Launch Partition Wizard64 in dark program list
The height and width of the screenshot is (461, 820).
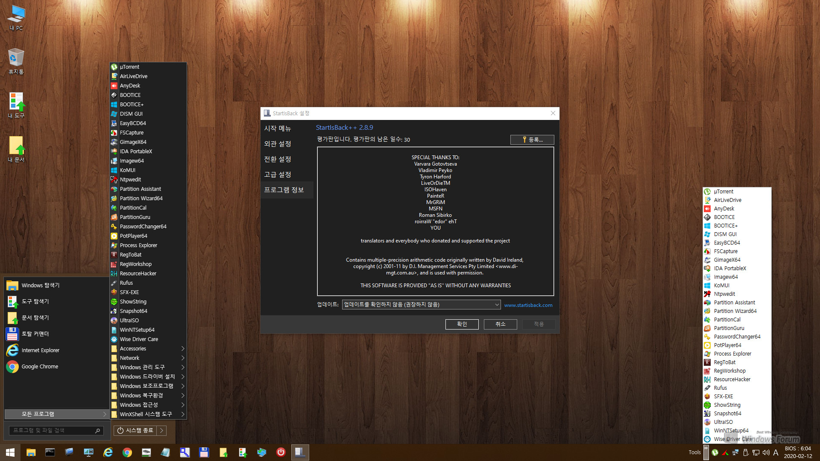(x=148, y=198)
